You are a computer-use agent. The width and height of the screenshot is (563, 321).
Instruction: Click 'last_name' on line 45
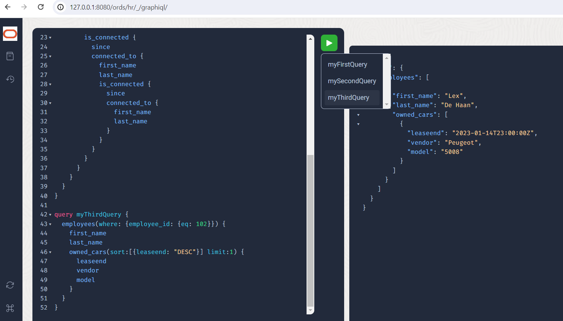coord(86,242)
